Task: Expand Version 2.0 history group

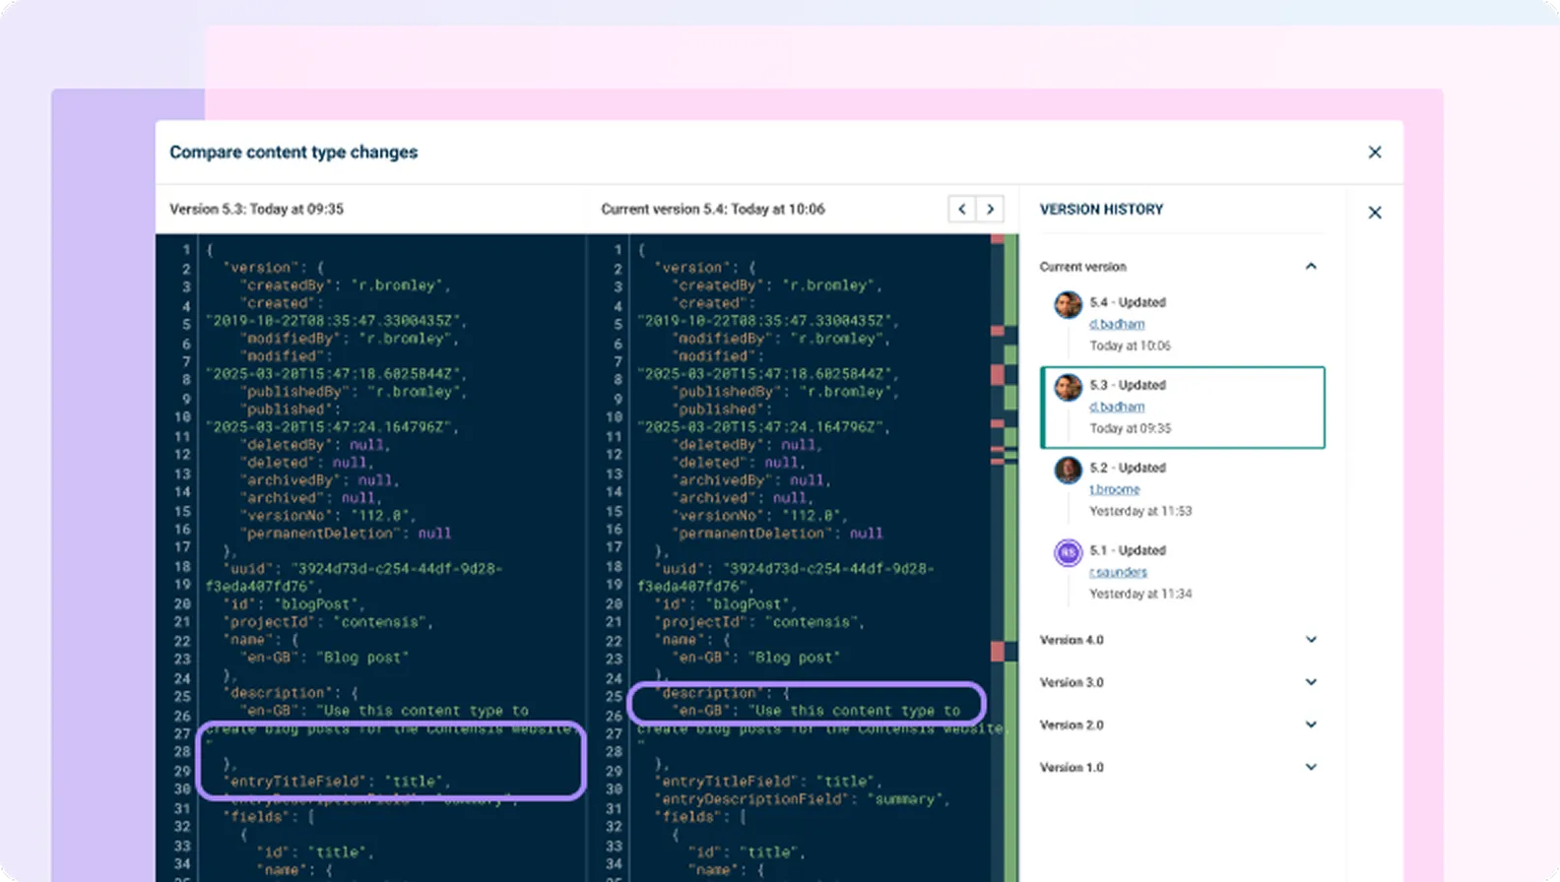Action: [1310, 724]
